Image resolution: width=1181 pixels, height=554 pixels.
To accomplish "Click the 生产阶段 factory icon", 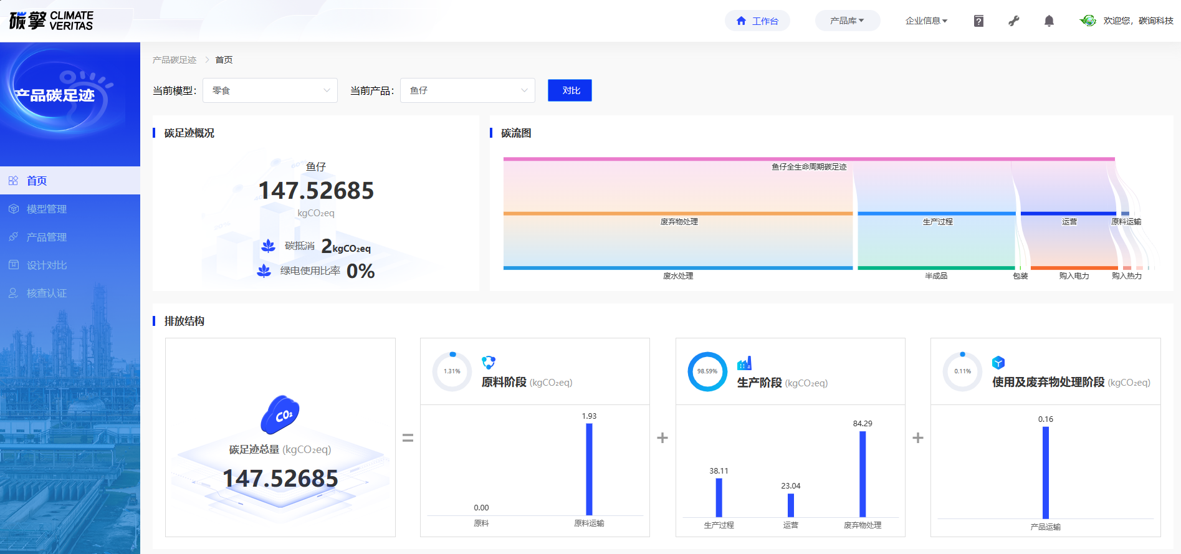I will point(744,363).
